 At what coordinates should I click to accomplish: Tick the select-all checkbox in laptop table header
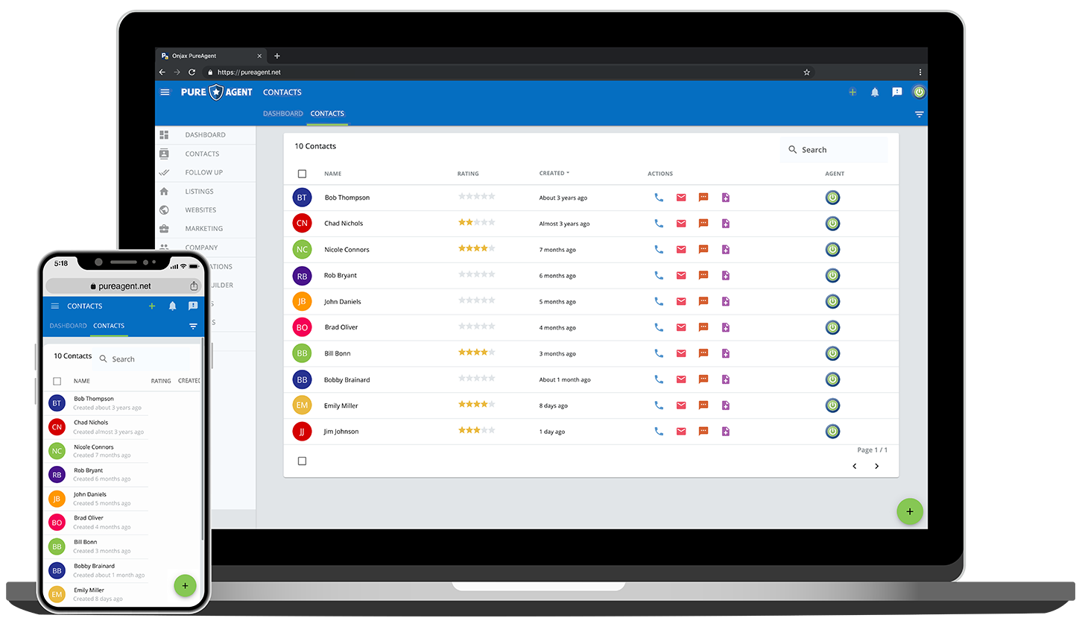[302, 174]
